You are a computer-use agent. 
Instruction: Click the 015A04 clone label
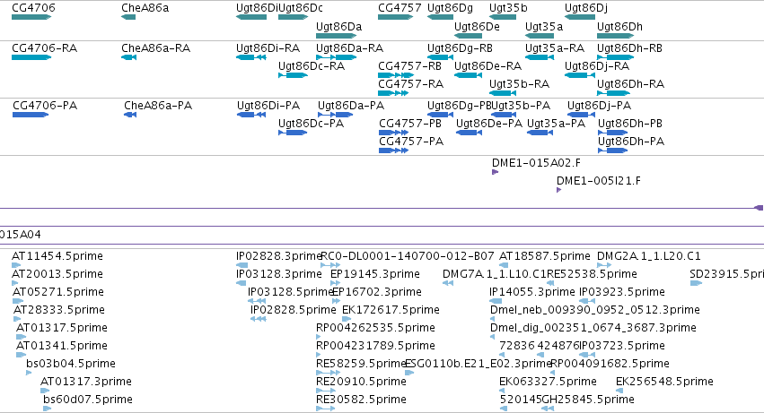21,235
